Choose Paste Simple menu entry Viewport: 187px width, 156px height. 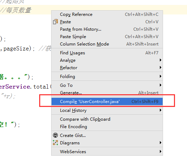(x=107, y=37)
